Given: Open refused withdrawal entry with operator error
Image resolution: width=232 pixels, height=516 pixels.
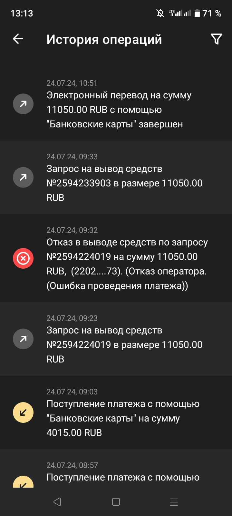Looking at the screenshot, I should point(127,264).
